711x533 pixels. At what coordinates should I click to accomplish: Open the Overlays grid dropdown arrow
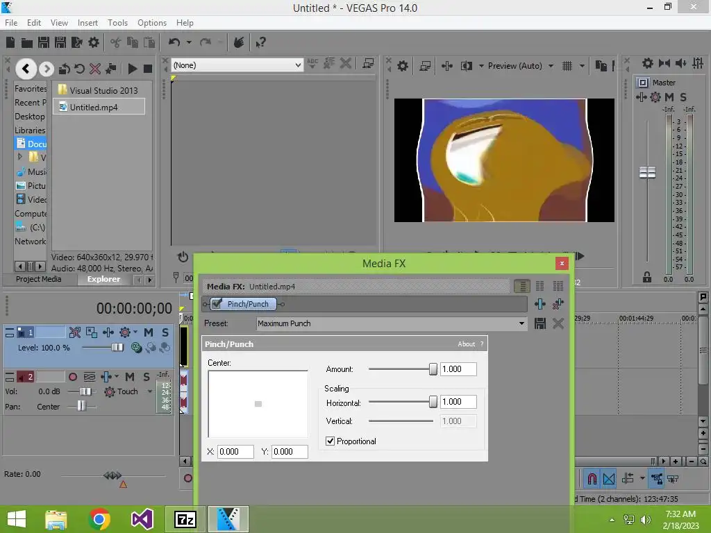click(582, 66)
